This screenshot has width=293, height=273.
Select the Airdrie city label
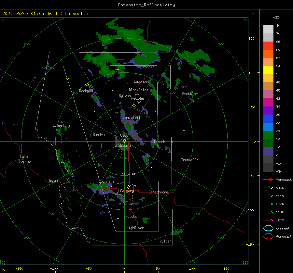click(x=128, y=173)
